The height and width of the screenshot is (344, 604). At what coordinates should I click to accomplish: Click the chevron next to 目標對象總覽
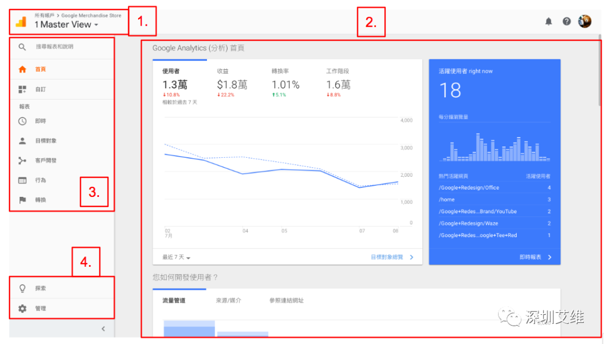tap(412, 257)
